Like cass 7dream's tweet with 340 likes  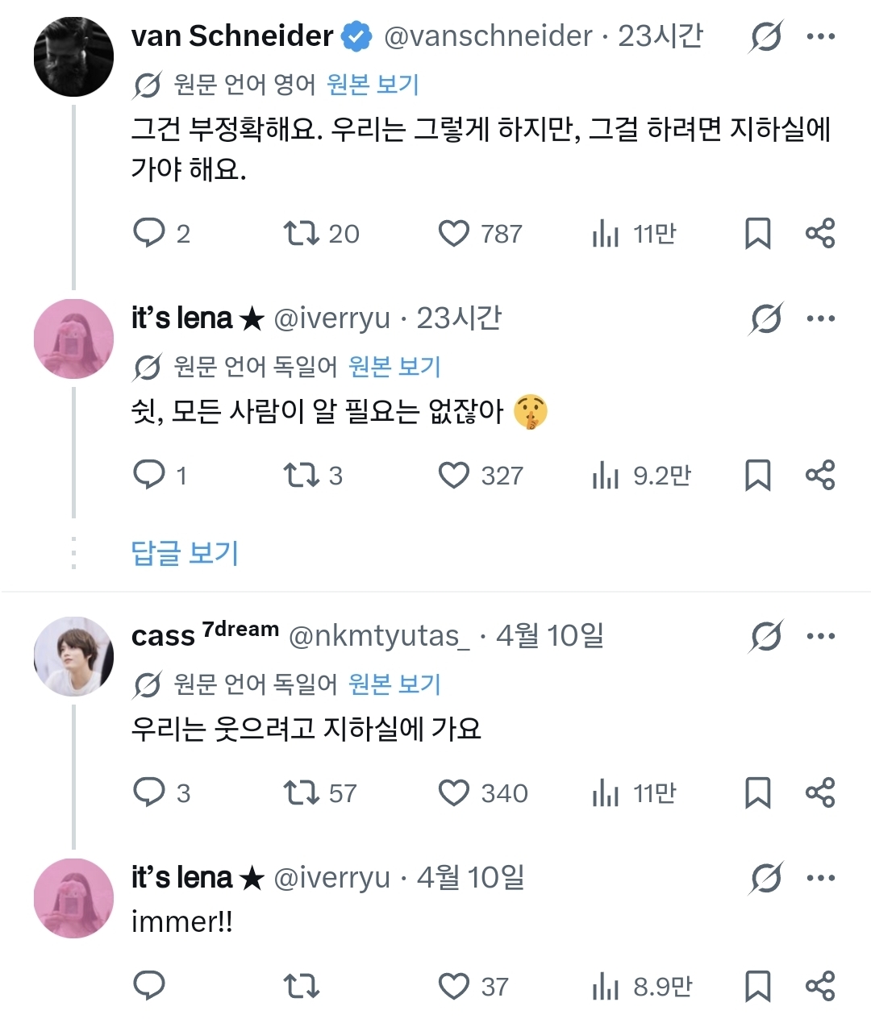(454, 793)
